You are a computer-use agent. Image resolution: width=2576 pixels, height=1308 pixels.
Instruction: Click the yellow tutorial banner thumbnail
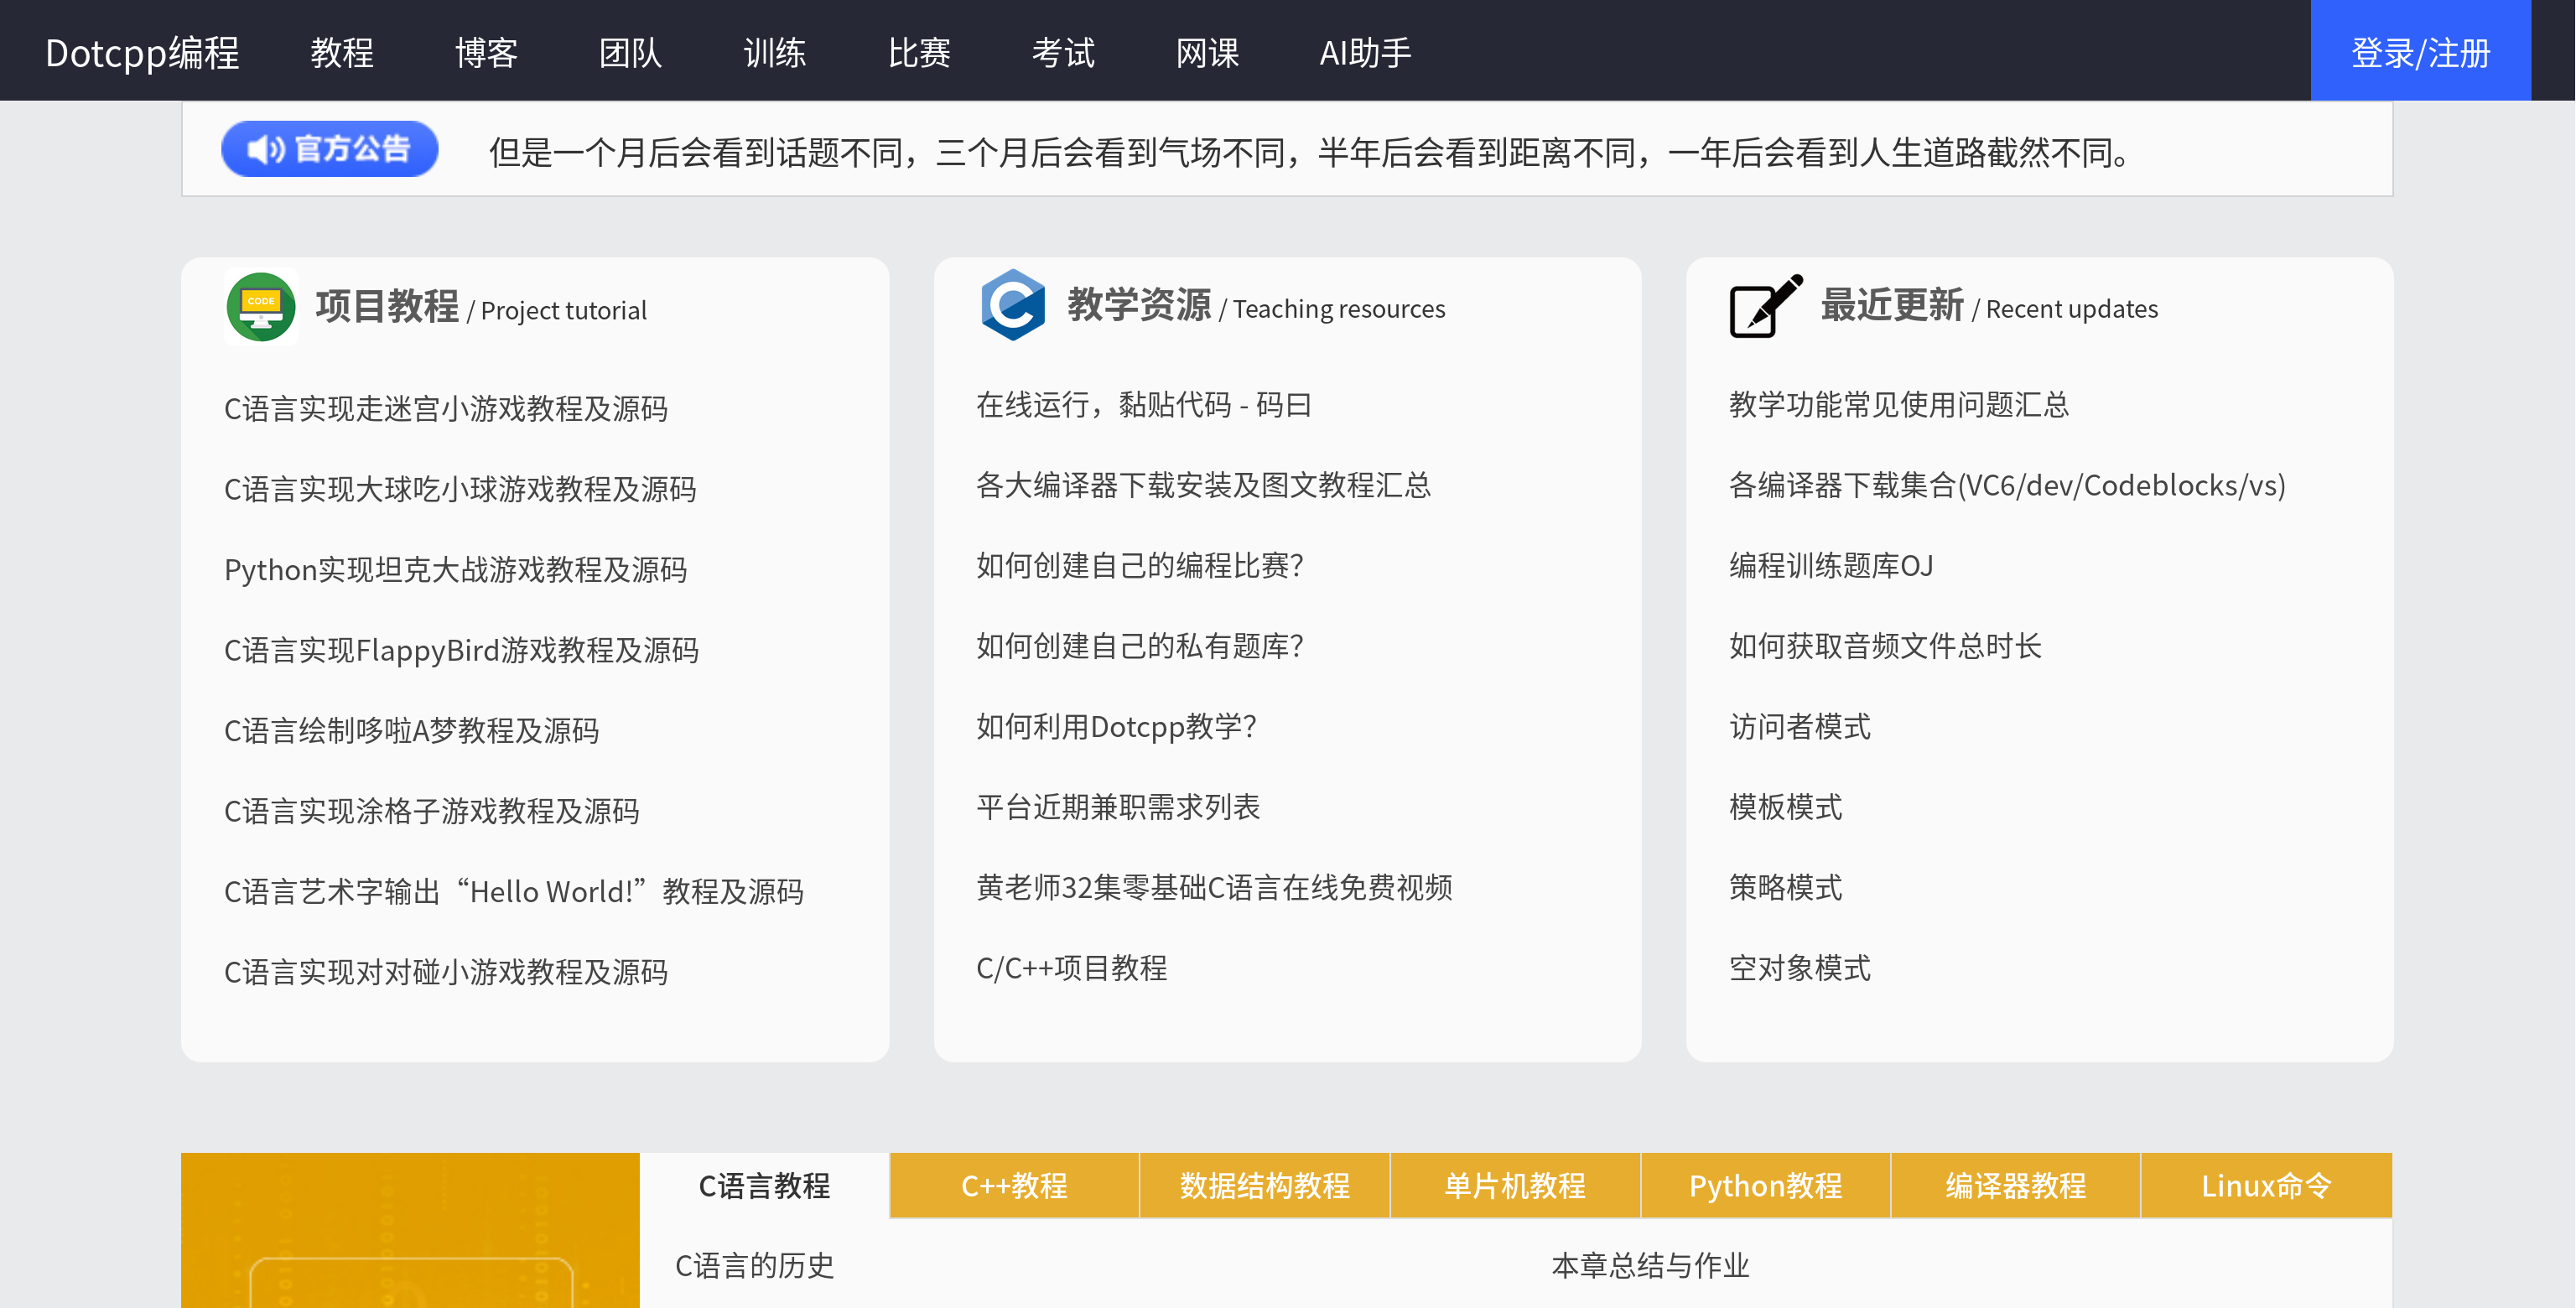point(410,1231)
